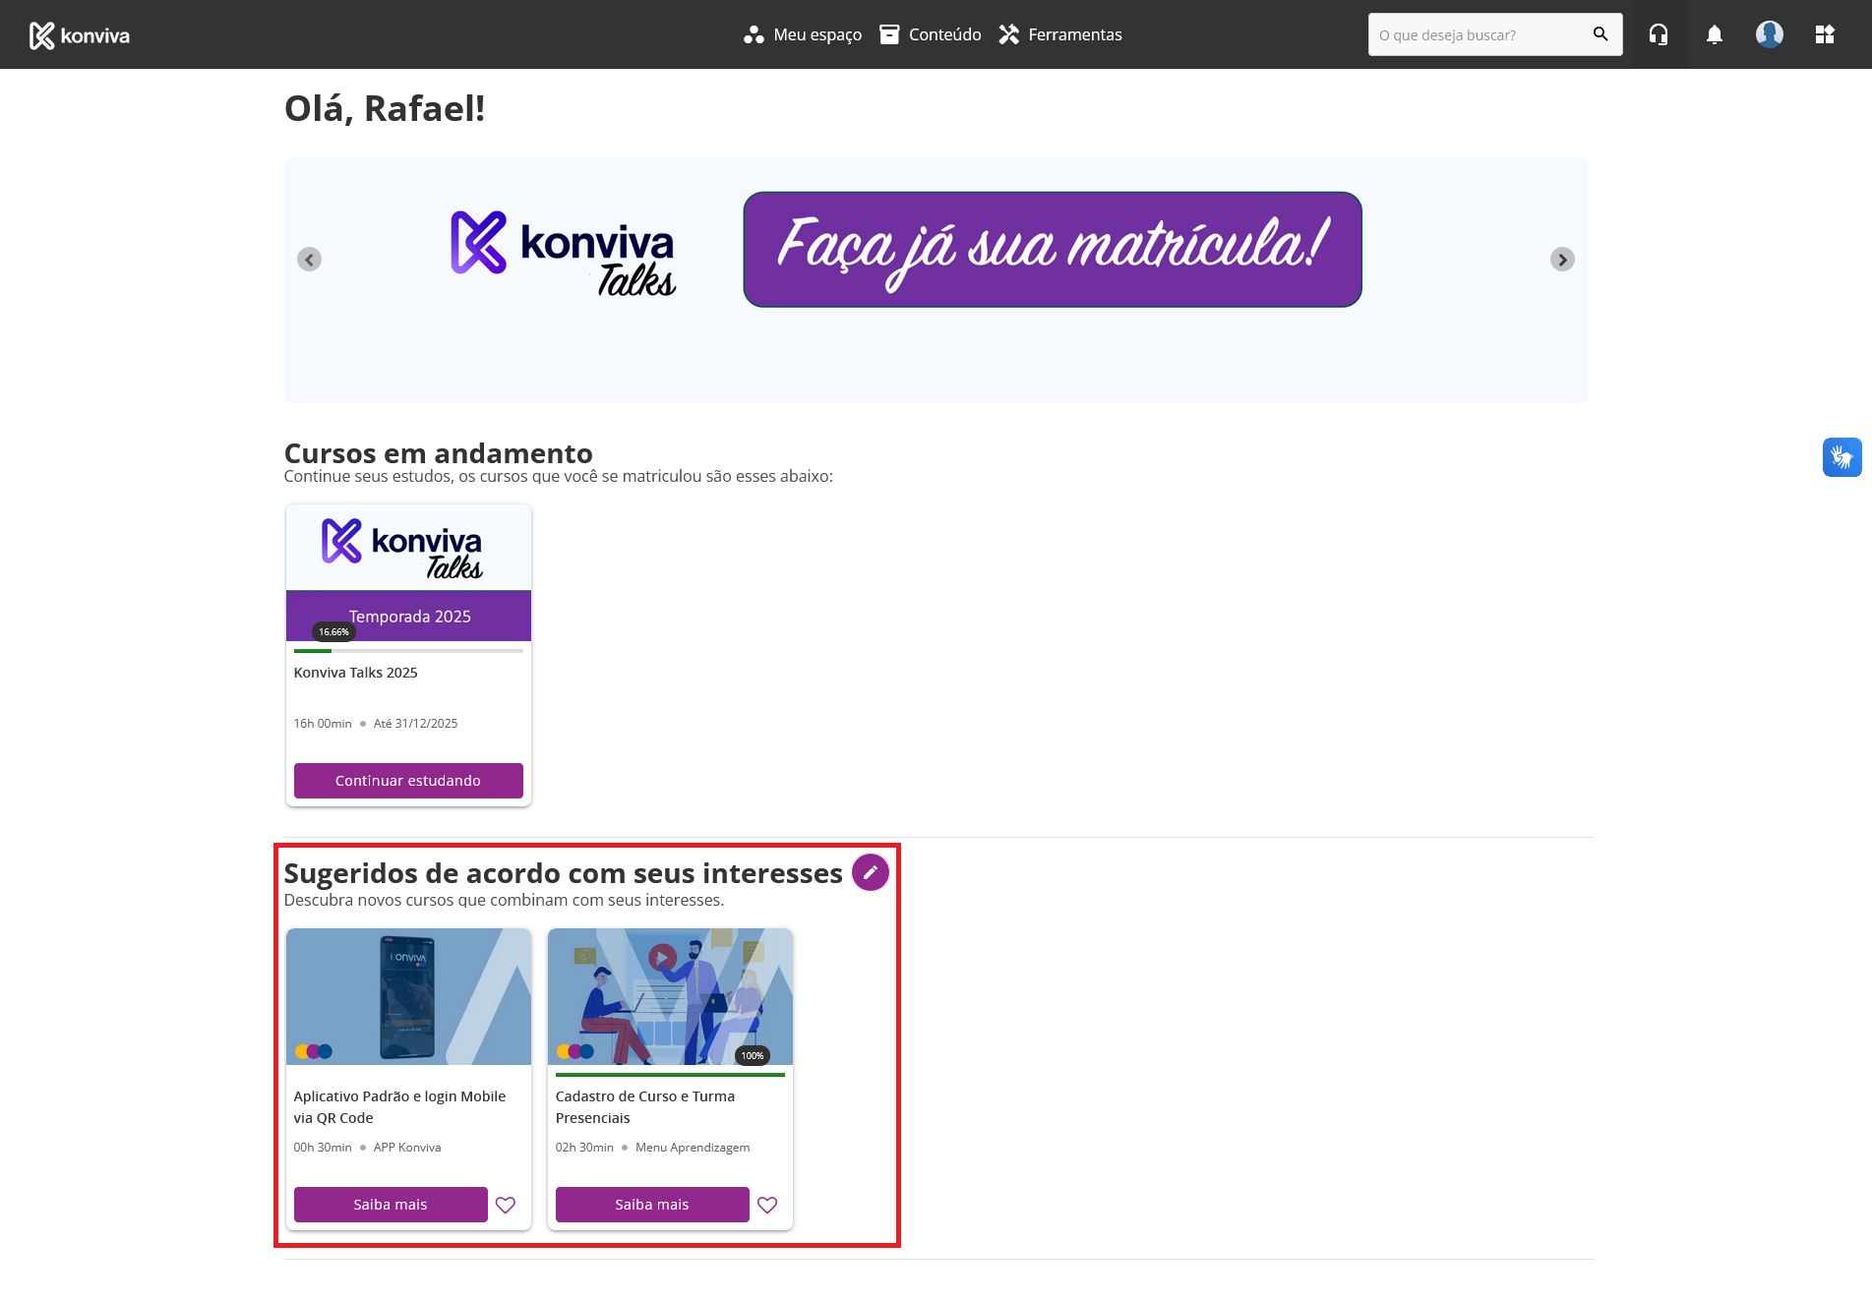Image resolution: width=1872 pixels, height=1301 pixels.
Task: Click the 'Menu Aprendizagem' category text
Action: coord(693,1148)
